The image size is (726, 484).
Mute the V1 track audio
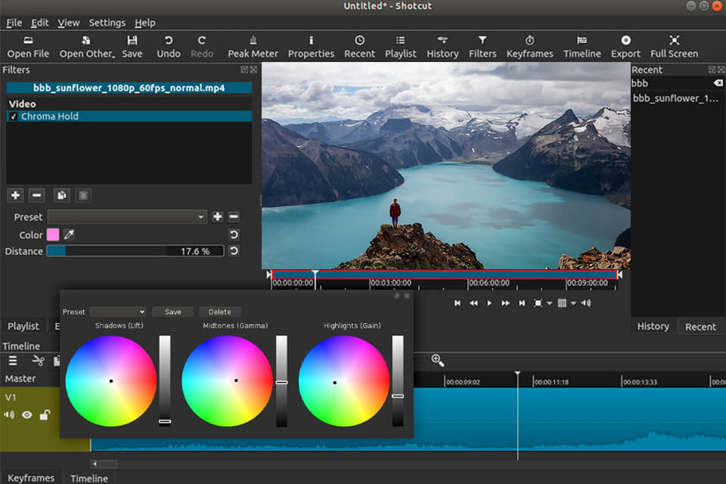click(9, 414)
